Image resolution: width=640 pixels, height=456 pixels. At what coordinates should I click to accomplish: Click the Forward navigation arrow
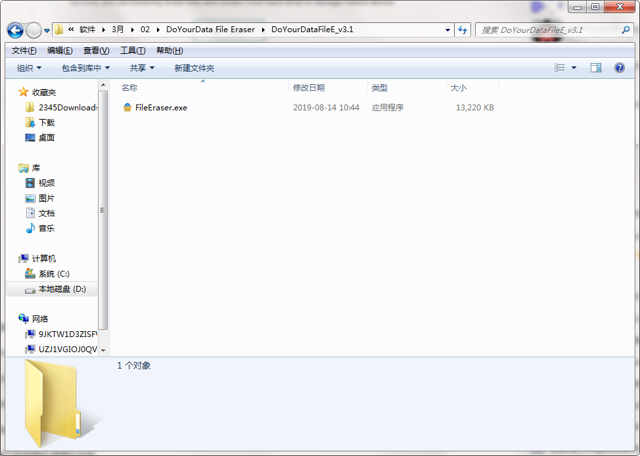click(x=33, y=30)
